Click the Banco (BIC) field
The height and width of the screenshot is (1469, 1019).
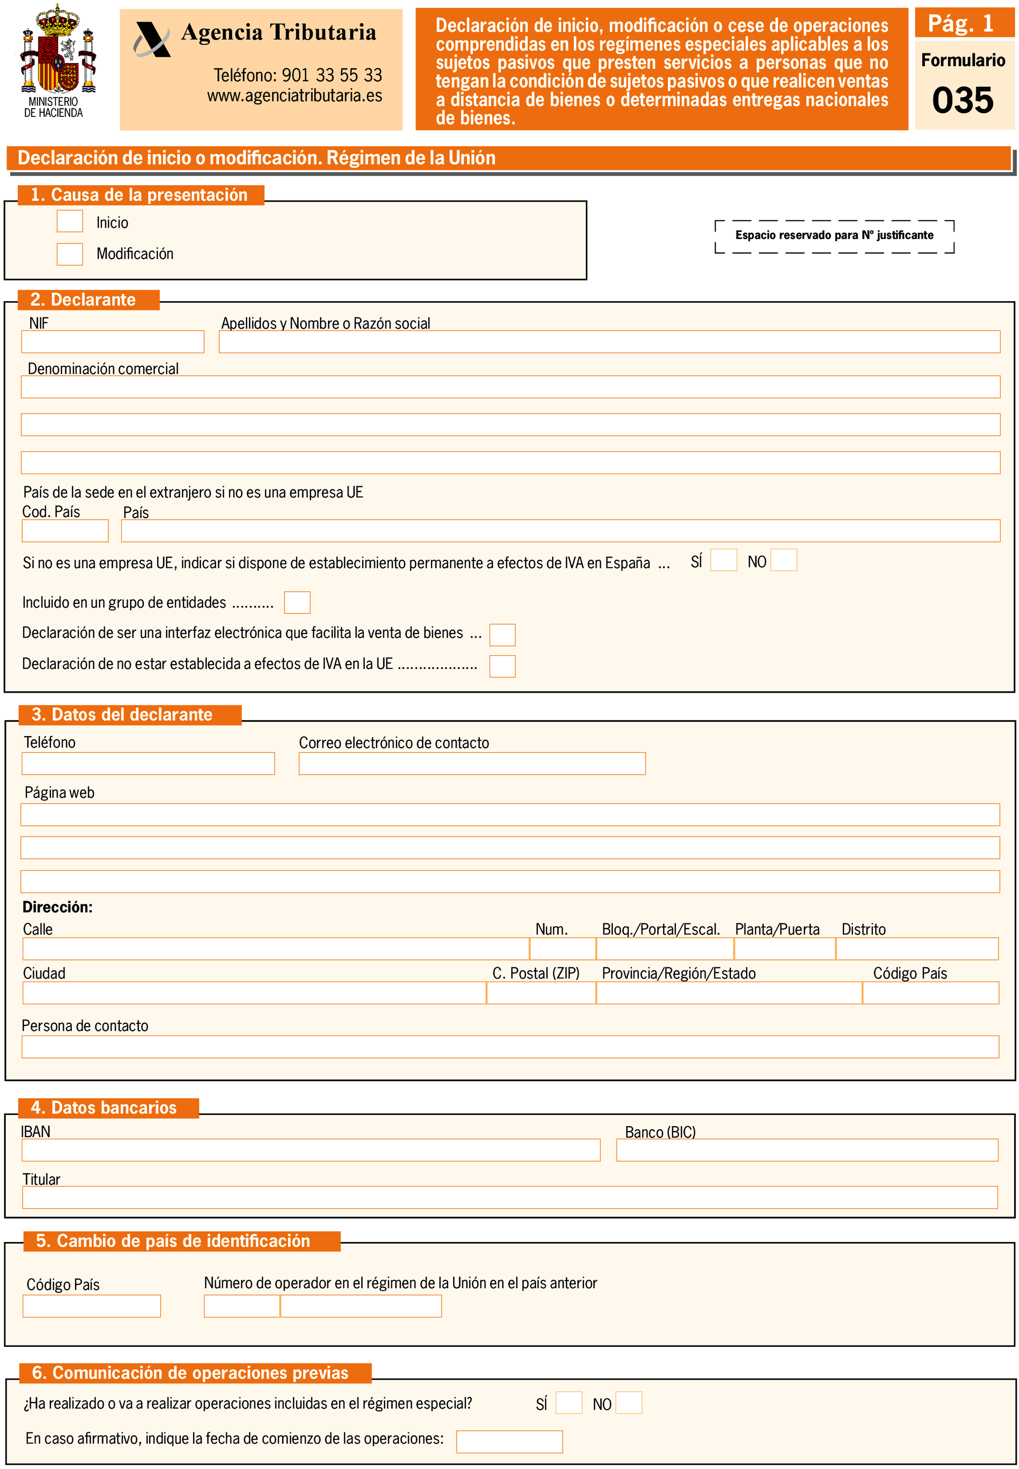click(x=807, y=1150)
